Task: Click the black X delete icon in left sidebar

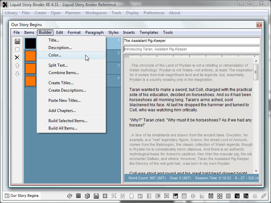Action: click(17, 58)
